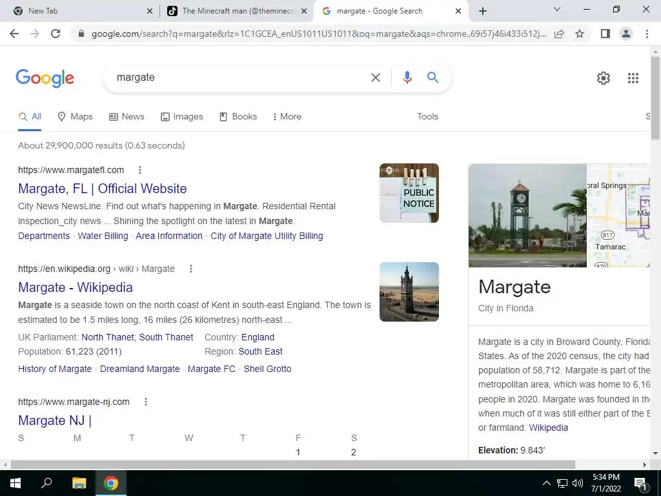Image resolution: width=661 pixels, height=496 pixels.
Task: Bookmark this page with the star icon
Action: point(580,34)
